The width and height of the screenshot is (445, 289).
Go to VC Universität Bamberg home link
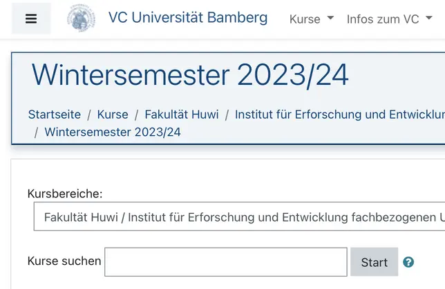coord(188,17)
